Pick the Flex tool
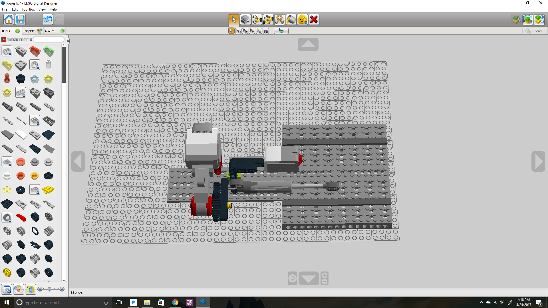The height and width of the screenshot is (308, 548). pyautogui.click(x=279, y=19)
